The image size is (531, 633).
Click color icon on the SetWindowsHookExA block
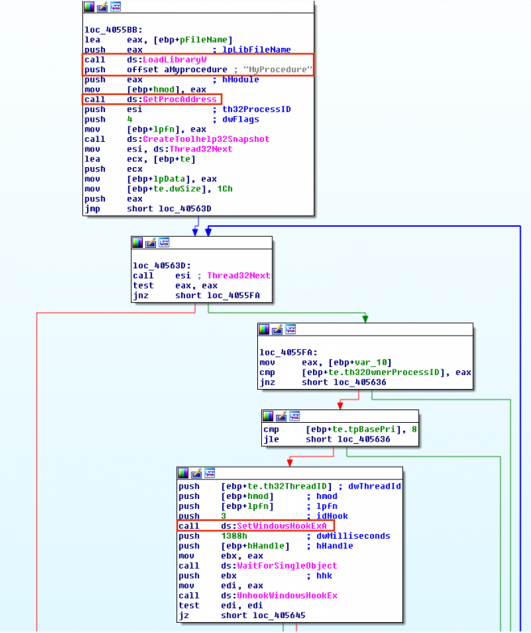point(183,473)
